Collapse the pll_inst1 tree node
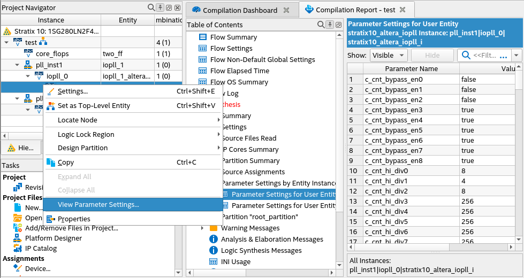This screenshot has height=278, width=524. click(x=17, y=65)
